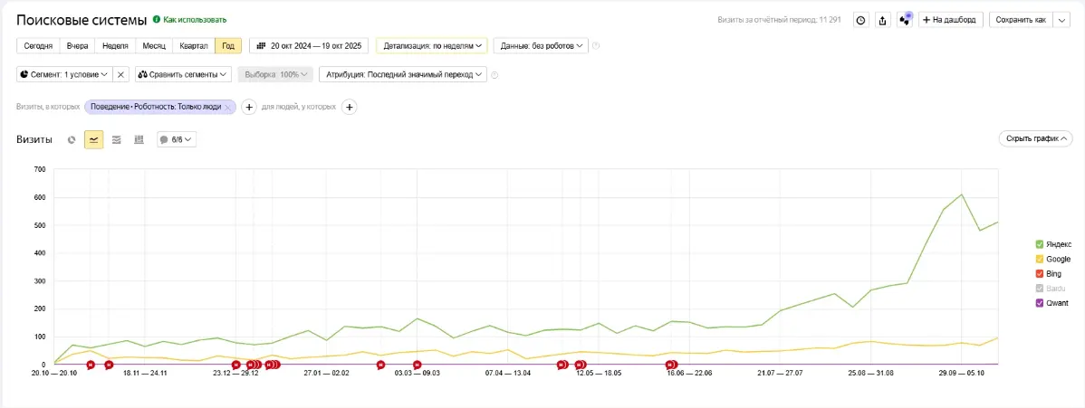Add a people condition after для людей, у которых
Image resolution: width=1085 pixels, height=408 pixels.
coord(350,107)
